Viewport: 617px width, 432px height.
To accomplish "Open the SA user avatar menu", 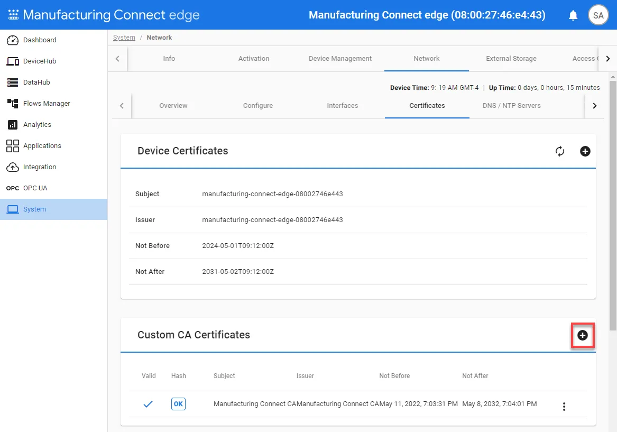I will coord(598,15).
